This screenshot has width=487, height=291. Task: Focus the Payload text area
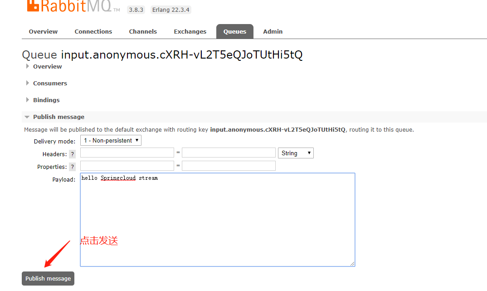tap(217, 220)
